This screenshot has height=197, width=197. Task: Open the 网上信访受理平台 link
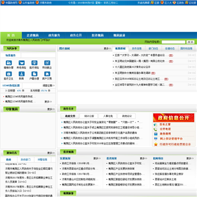coord(171,139)
